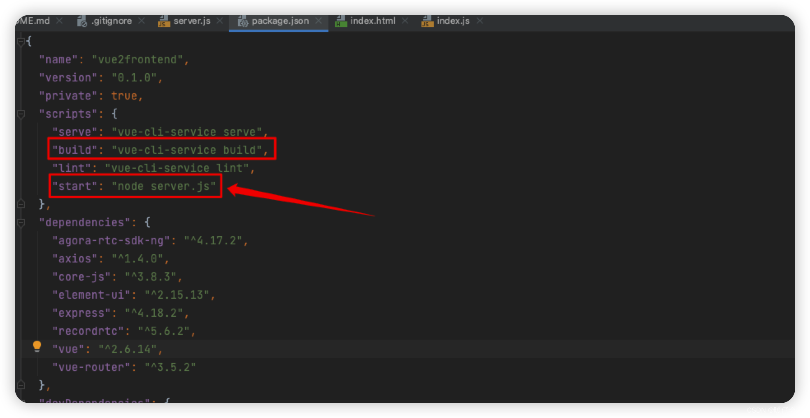Viewport: 810px width, 418px height.
Task: Click the package.json file icon
Action: (x=243, y=21)
